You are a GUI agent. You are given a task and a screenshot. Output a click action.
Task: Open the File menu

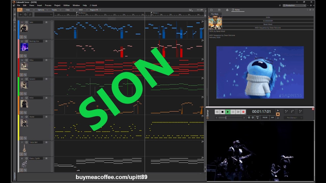coord(18,5)
